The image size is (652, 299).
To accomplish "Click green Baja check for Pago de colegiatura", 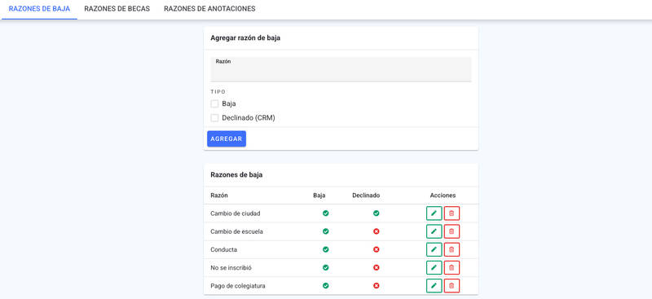I will (x=326, y=286).
